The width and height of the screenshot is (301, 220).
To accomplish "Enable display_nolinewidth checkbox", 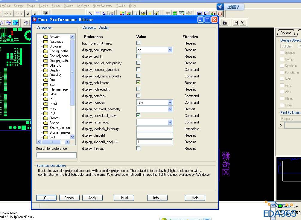I will pyautogui.click(x=138, y=89).
